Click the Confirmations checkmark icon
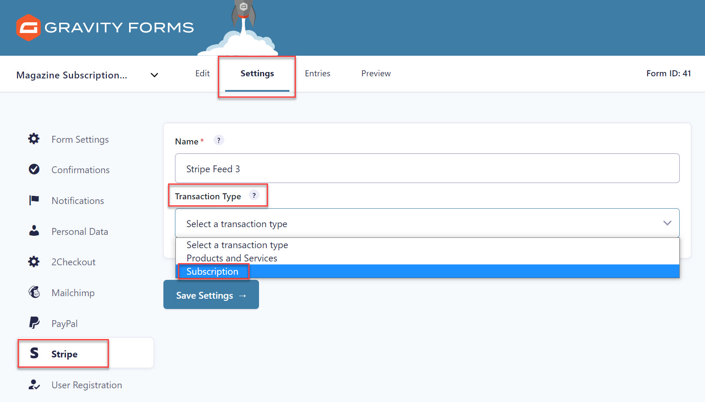Image resolution: width=705 pixels, height=402 pixels. (34, 169)
